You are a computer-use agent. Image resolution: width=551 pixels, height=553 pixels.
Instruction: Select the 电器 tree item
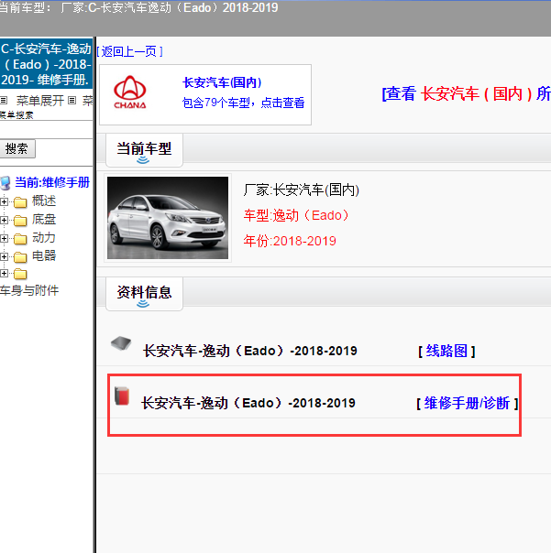pyautogui.click(x=44, y=256)
